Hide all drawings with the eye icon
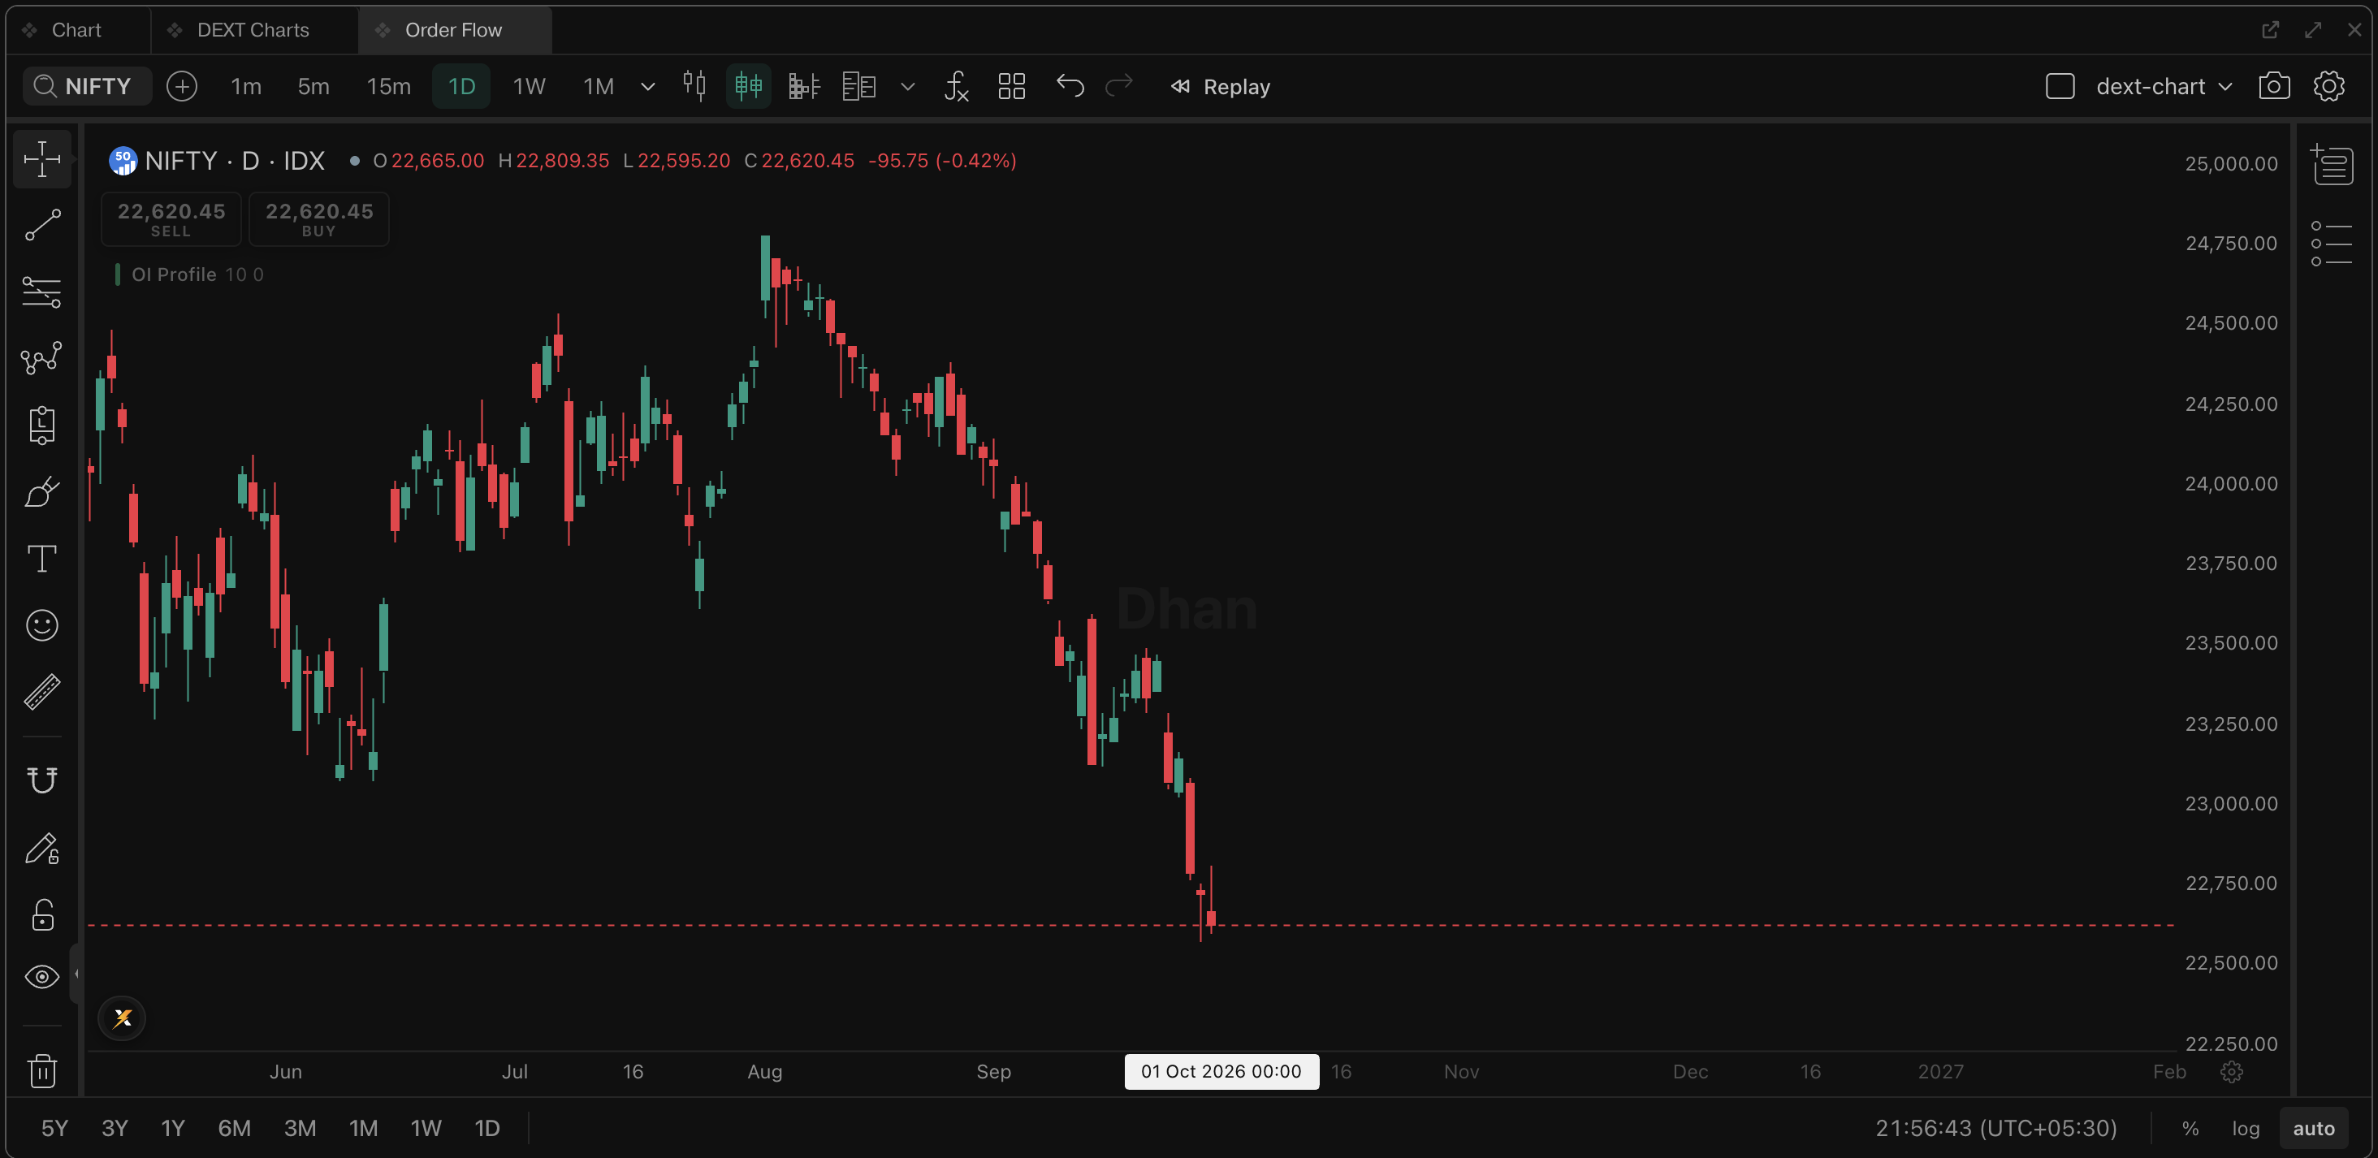2378x1158 pixels. point(42,977)
